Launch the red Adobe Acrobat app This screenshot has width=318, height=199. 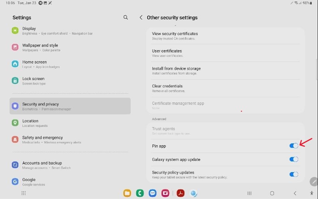(x=180, y=193)
